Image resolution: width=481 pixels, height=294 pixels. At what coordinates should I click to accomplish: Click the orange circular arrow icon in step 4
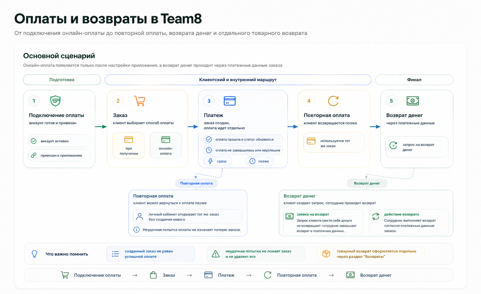click(333, 101)
